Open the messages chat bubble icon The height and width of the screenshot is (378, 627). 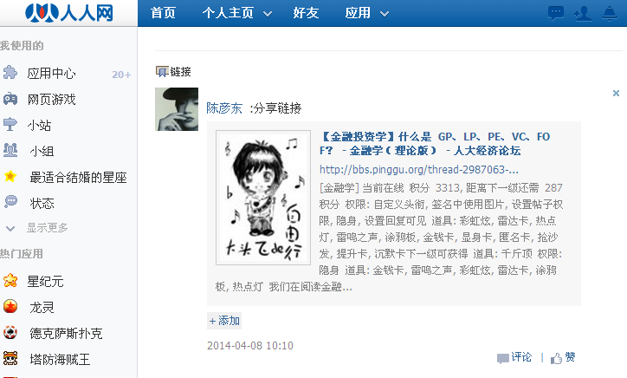pyautogui.click(x=556, y=13)
